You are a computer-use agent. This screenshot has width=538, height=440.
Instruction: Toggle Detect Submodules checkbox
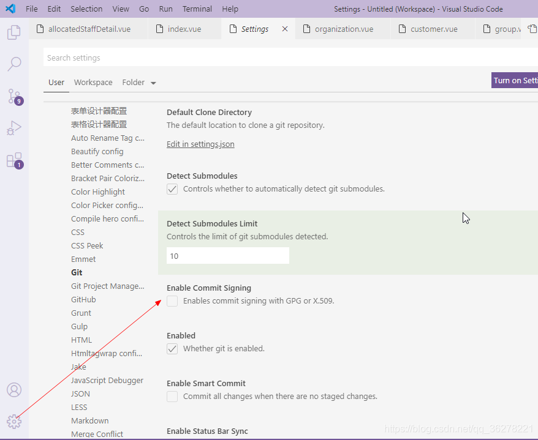click(x=172, y=189)
